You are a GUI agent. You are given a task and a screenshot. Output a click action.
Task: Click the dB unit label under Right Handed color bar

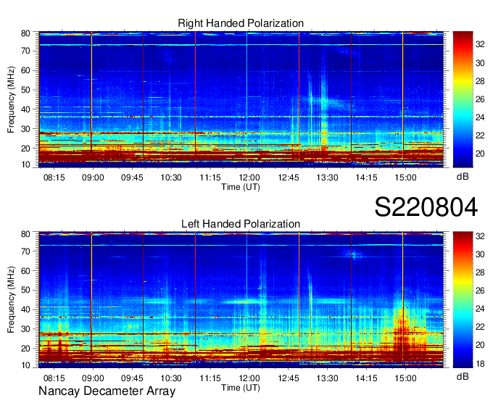[x=463, y=177]
